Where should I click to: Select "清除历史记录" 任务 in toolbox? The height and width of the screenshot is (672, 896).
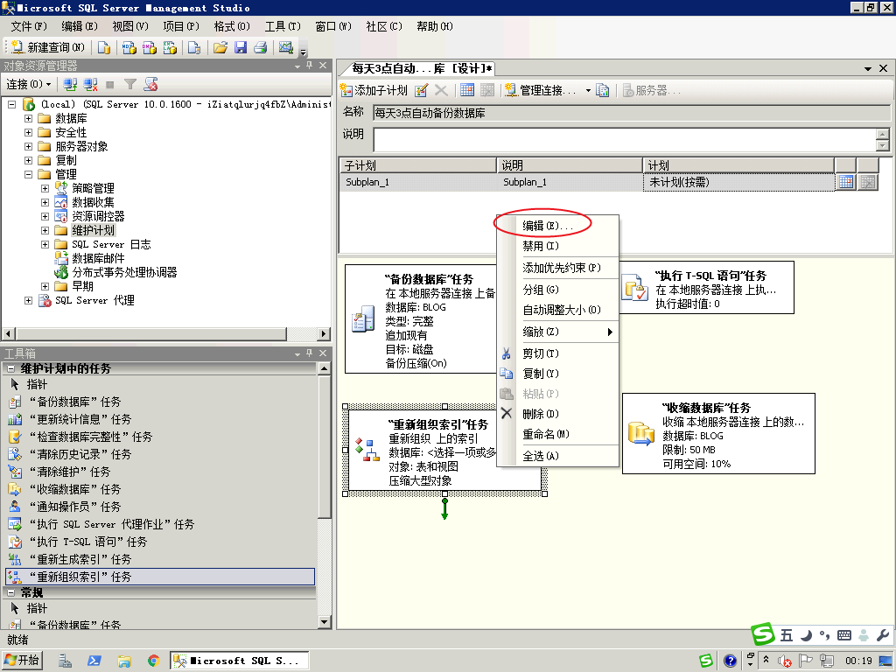(160, 454)
